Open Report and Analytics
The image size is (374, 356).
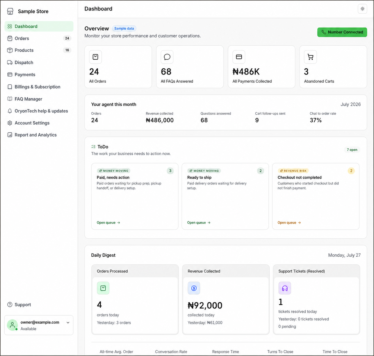point(39,135)
